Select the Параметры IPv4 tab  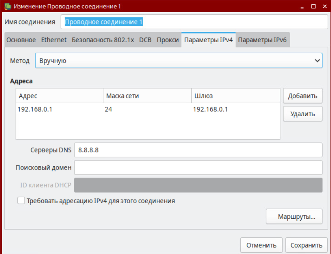[x=208, y=40]
